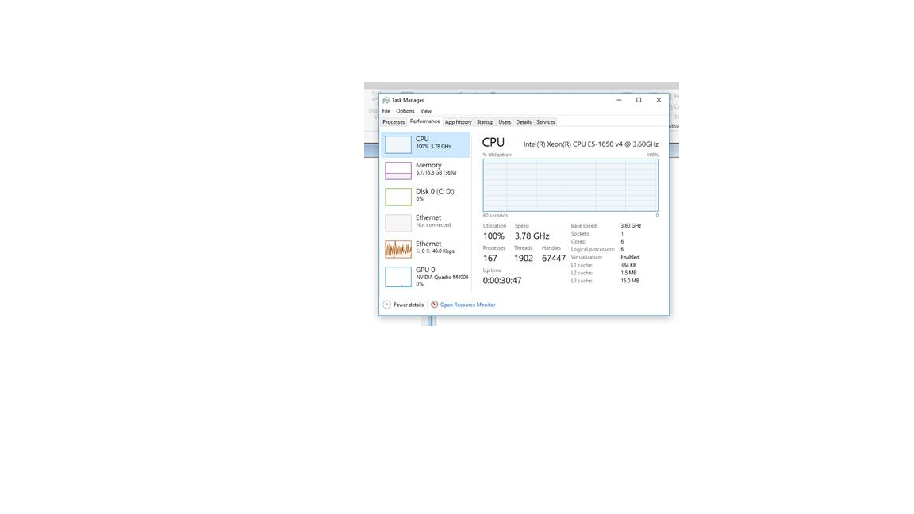Select the Details tab
This screenshot has height=514, width=914.
(524, 121)
